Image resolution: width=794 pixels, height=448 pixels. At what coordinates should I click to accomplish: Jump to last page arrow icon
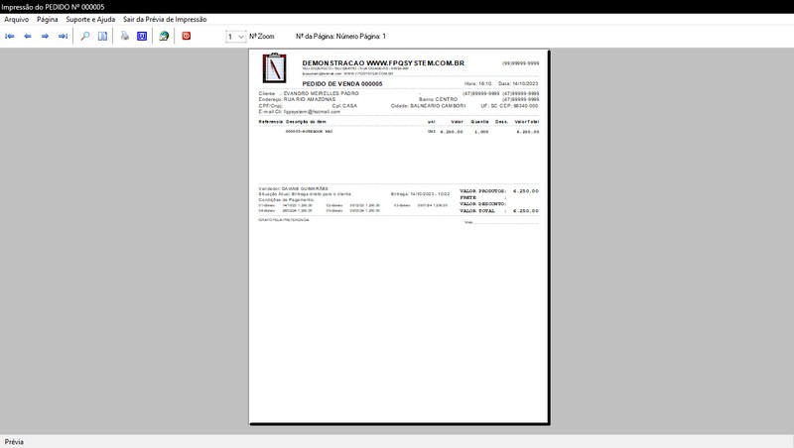63,36
